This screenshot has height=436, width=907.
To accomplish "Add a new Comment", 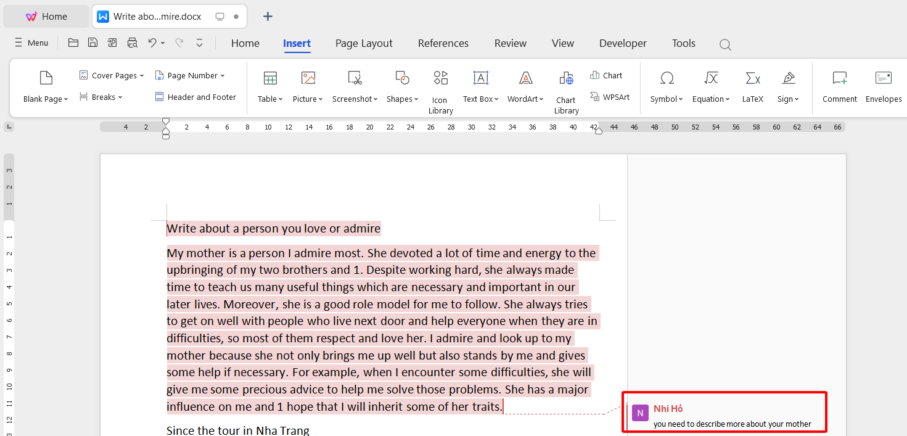I will click(x=839, y=86).
